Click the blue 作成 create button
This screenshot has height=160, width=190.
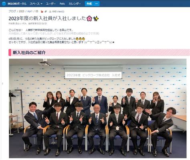(89, 4)
